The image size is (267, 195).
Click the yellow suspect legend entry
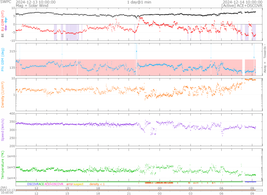[x=78, y=184]
